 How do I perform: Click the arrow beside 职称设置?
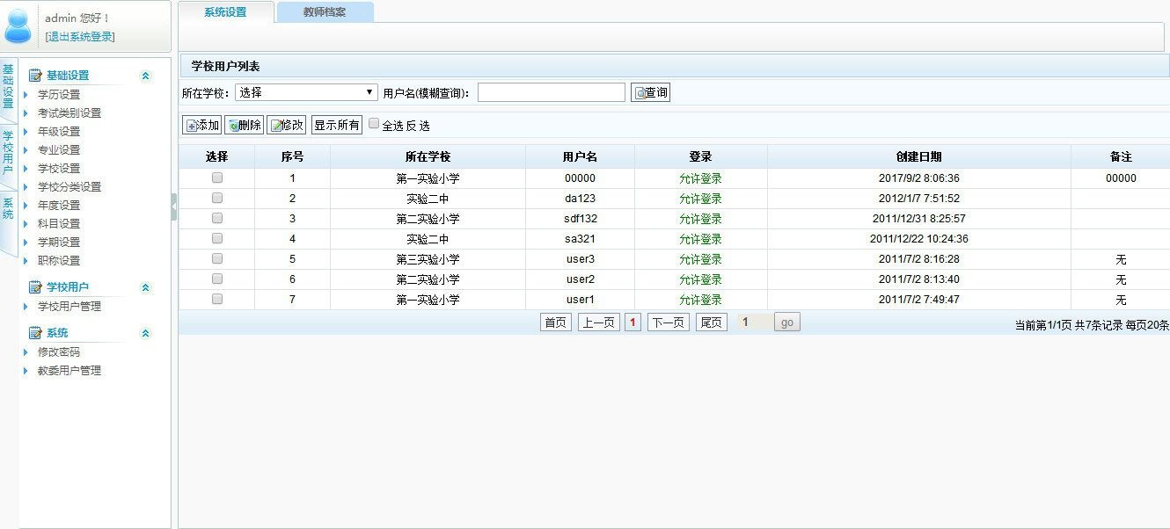(x=26, y=261)
